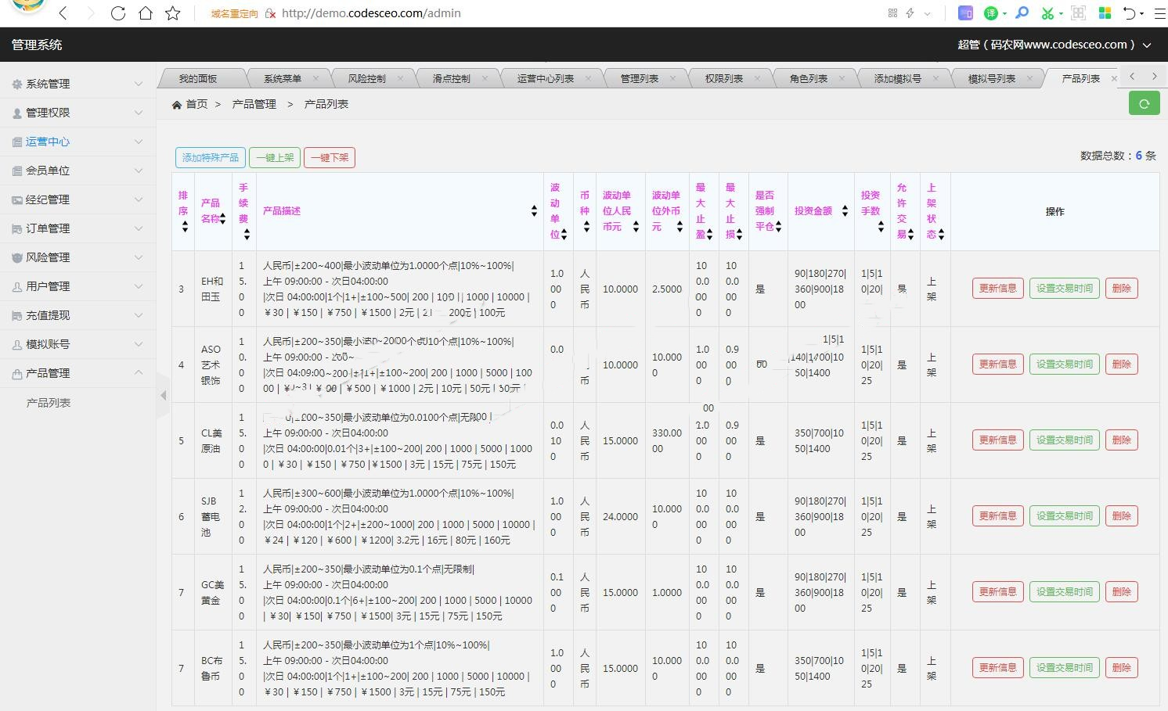
Task: Open the 超管 account dropdown
Action: (x=1054, y=45)
